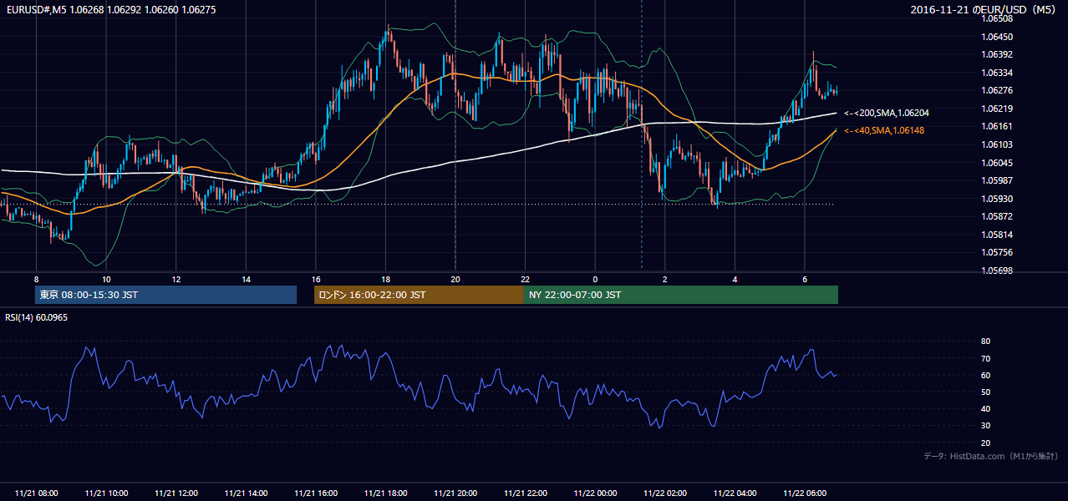Image resolution: width=1068 pixels, height=501 pixels.
Task: Click the RSI(14) 60.0965 indicator label
Action: pos(37,317)
